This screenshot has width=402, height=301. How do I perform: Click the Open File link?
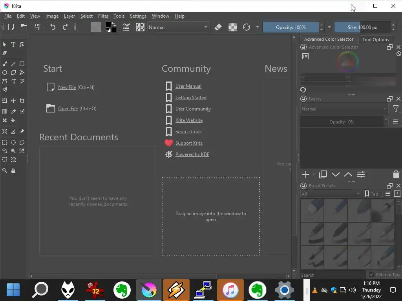(x=68, y=109)
